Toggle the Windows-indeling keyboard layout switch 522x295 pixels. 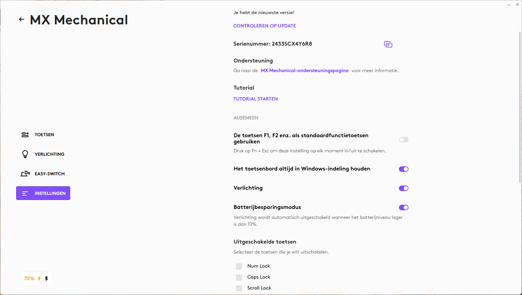403,169
